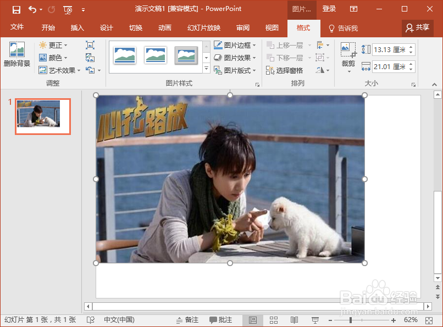Open Color (颜色) dropdown
Image resolution: width=443 pixels, height=327 pixels.
coord(53,58)
